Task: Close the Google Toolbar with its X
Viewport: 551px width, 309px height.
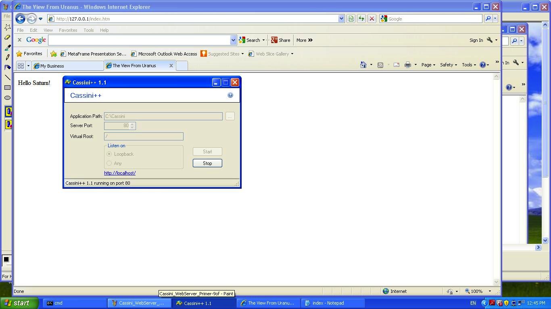Action: (19, 40)
